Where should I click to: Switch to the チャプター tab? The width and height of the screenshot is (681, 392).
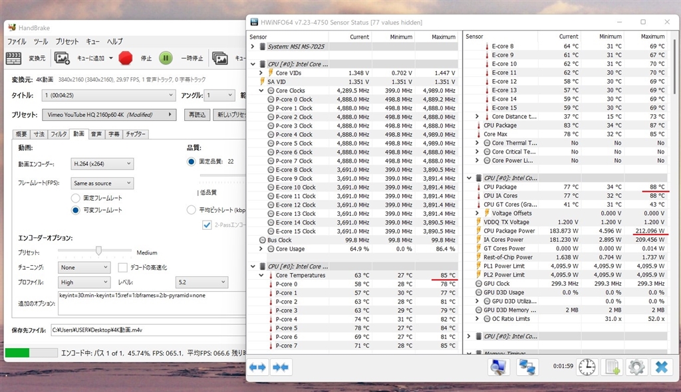136,134
